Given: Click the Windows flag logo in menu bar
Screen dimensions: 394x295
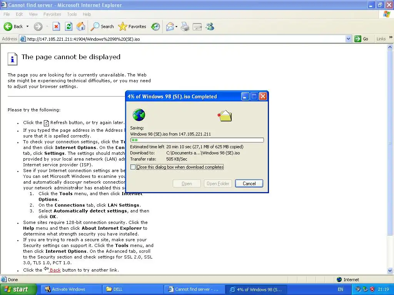Looking at the screenshot, I should [x=387, y=14].
